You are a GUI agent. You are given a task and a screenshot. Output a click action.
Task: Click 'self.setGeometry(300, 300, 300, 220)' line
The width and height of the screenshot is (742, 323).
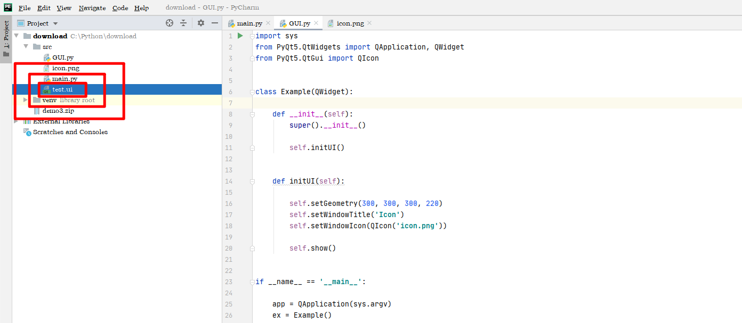(366, 203)
